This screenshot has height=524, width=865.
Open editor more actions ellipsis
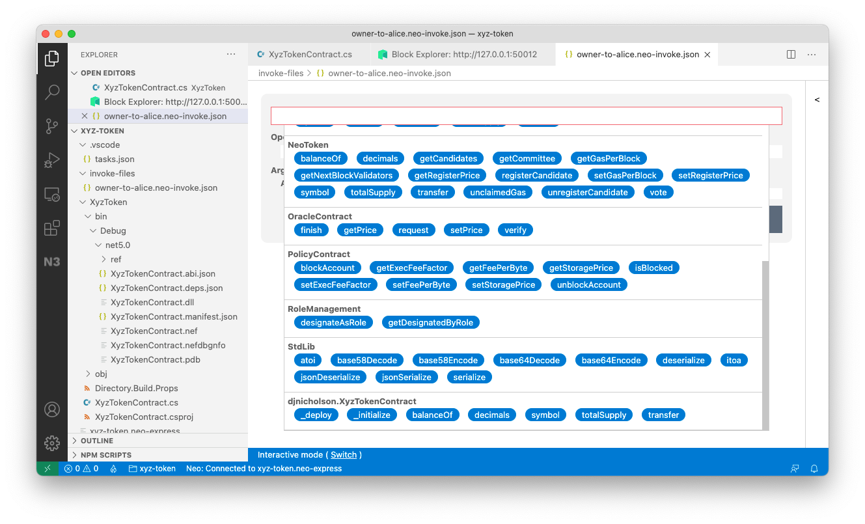point(812,55)
